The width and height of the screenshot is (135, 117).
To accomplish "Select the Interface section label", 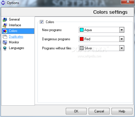I will [15, 25].
